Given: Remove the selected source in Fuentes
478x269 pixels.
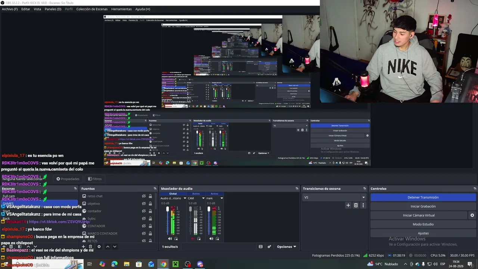Looking at the screenshot, I should [90, 247].
